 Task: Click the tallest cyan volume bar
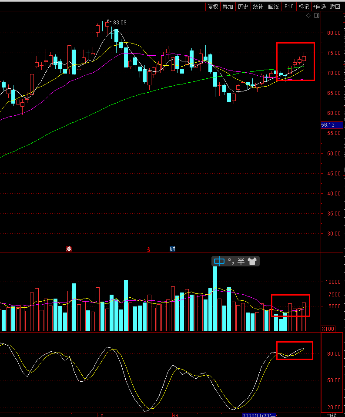(x=215, y=299)
